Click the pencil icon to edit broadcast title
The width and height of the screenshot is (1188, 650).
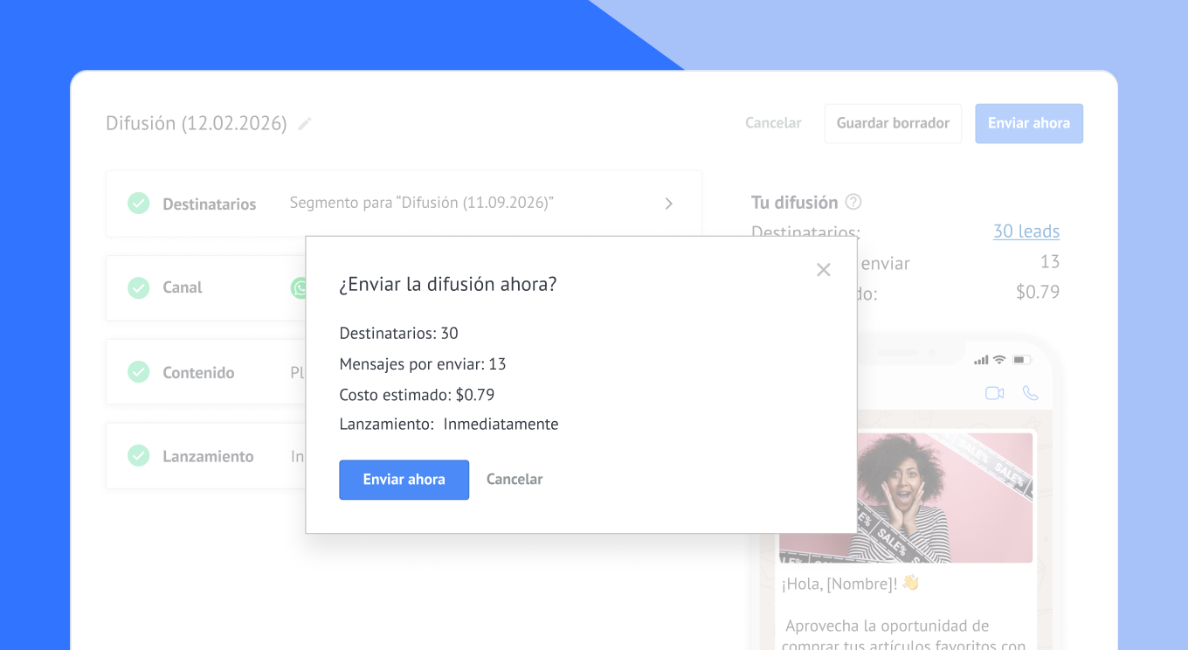(x=305, y=124)
